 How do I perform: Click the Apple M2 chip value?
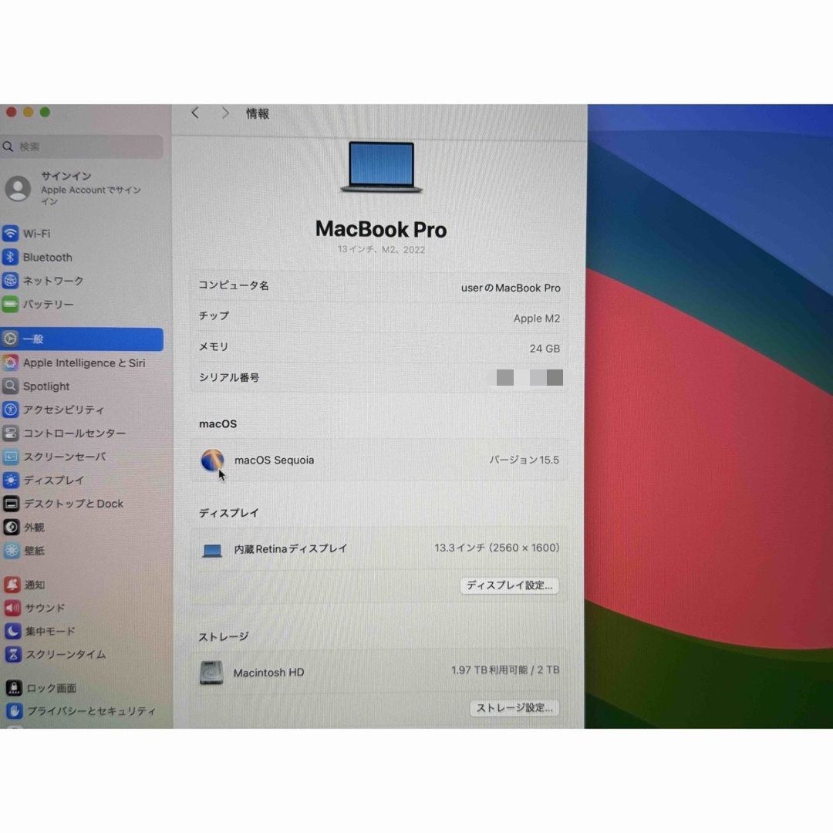537,319
